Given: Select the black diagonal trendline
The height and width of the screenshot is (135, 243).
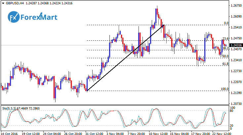Looking at the screenshot, I should point(125,58).
